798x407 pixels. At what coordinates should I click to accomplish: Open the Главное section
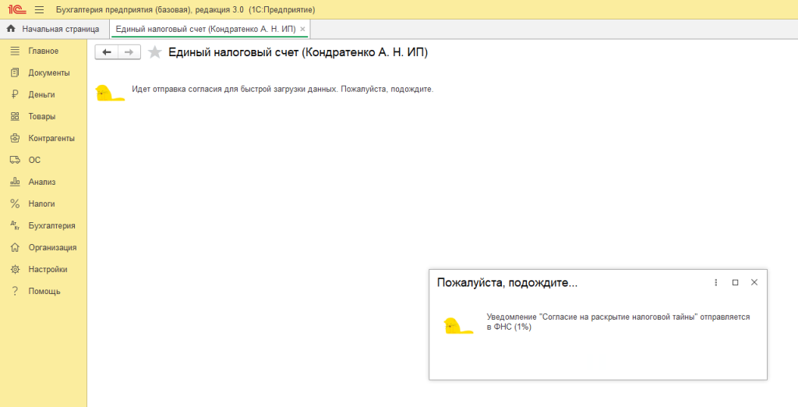[44, 51]
